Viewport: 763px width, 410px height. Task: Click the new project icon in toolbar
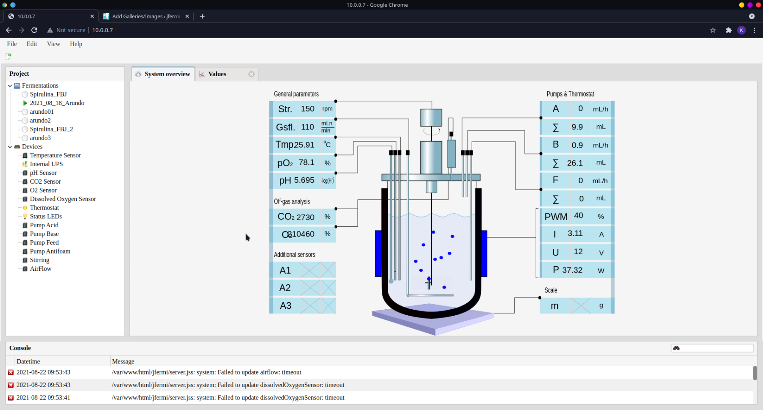coord(8,56)
